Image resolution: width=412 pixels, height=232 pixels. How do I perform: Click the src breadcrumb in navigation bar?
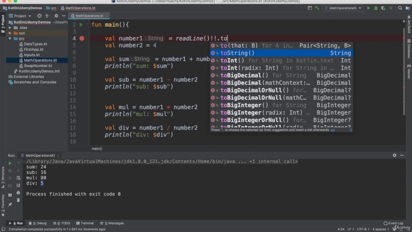tap(51, 8)
